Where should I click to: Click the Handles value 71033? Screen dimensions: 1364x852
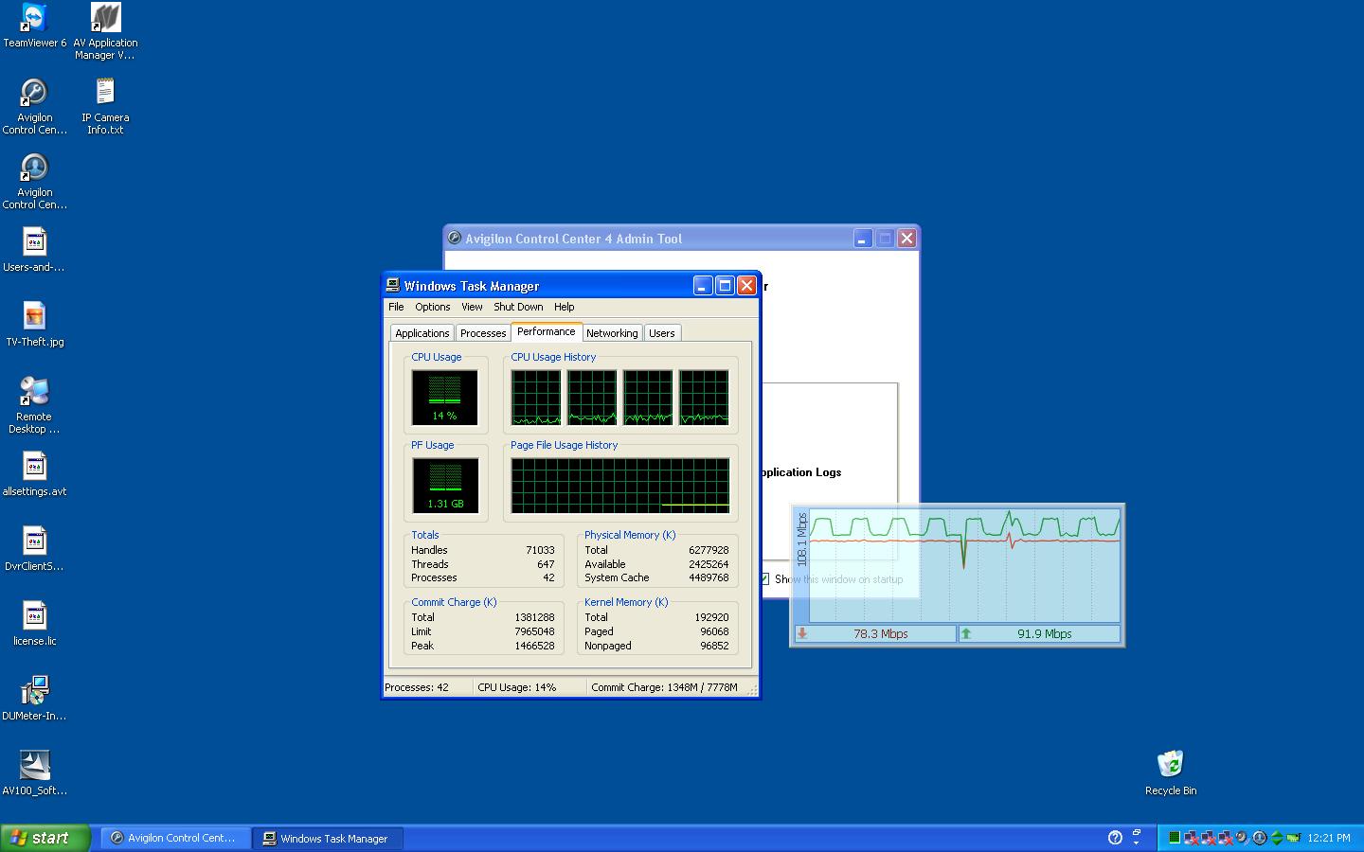click(540, 550)
